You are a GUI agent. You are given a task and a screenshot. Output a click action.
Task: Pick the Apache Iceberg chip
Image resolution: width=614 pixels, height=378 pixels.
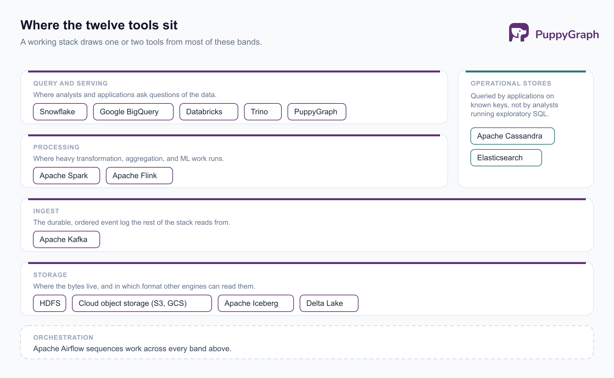pos(256,303)
